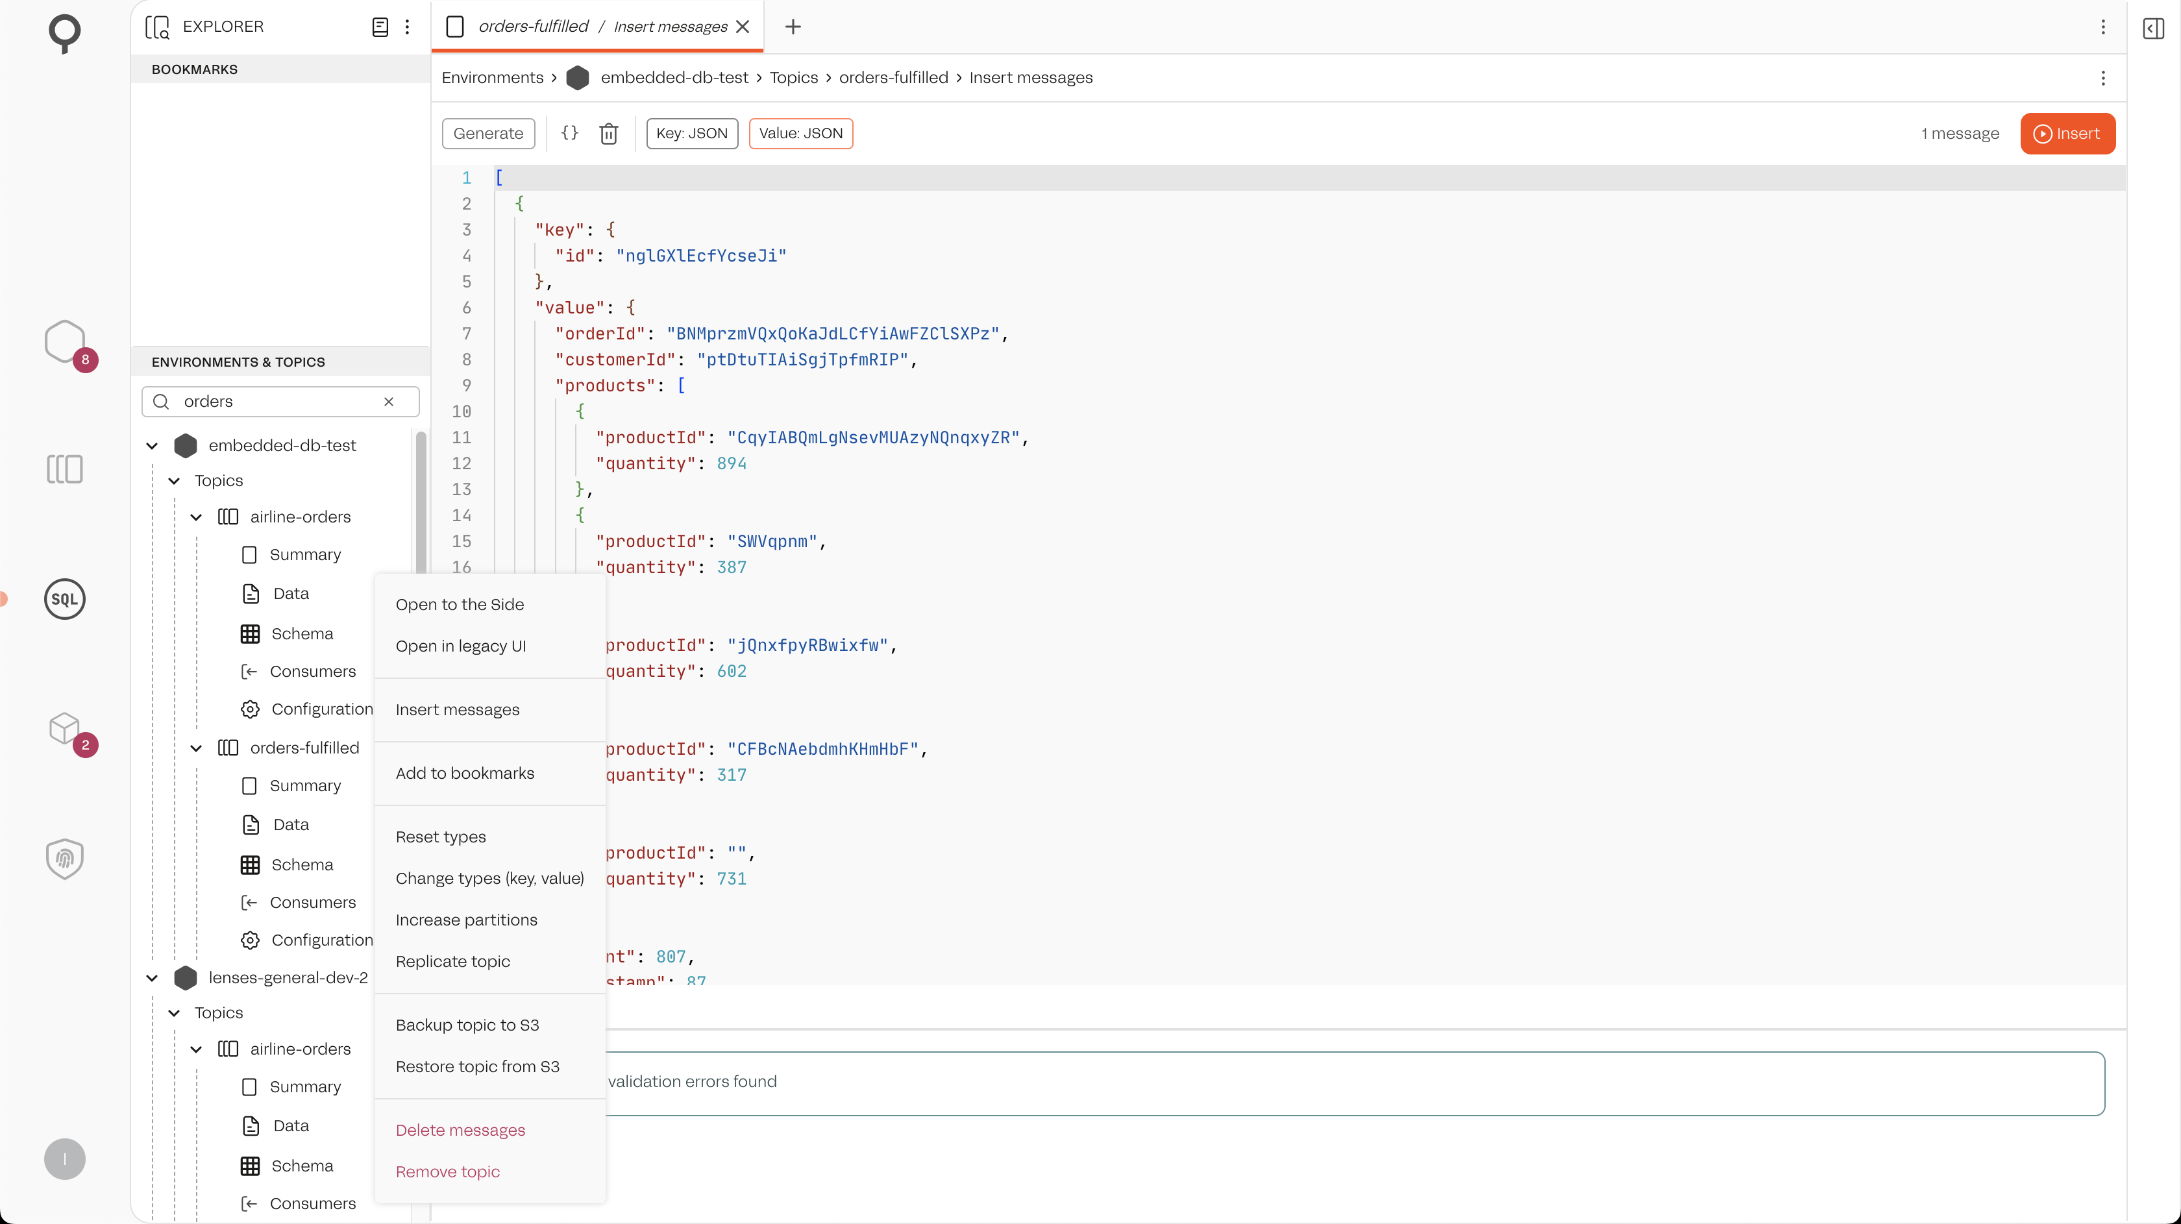Open the topics columns icon in sidebar
The image size is (2181, 1224).
(x=64, y=469)
